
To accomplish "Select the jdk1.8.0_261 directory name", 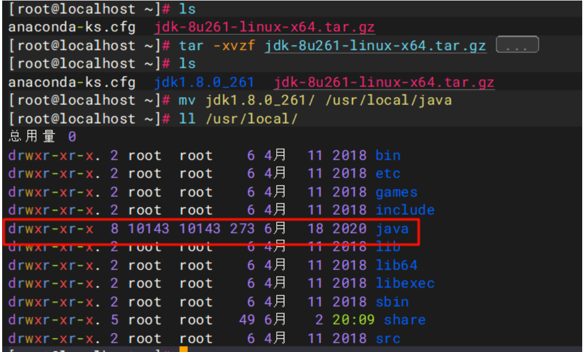I will (204, 82).
